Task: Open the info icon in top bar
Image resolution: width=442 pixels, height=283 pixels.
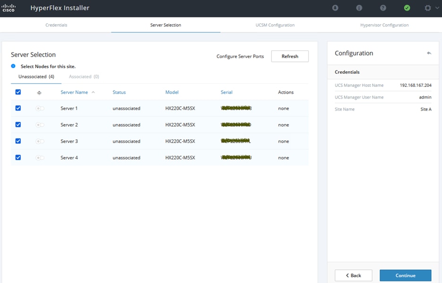Action: tap(359, 8)
